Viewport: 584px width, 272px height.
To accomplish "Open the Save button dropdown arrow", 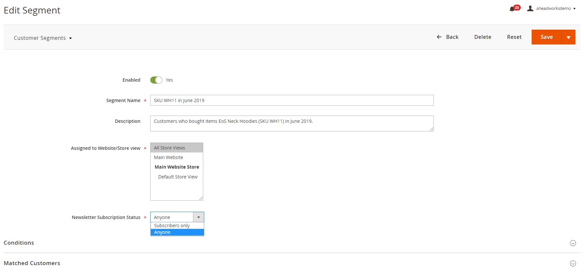I will click(569, 37).
